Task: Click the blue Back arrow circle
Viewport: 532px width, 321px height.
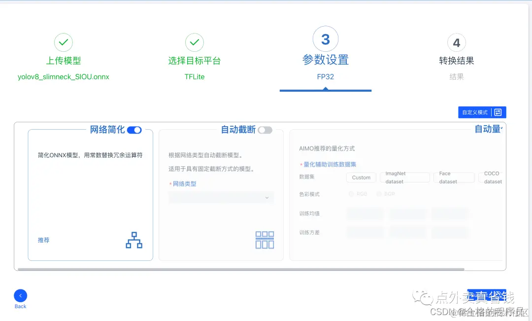Action: click(20, 296)
